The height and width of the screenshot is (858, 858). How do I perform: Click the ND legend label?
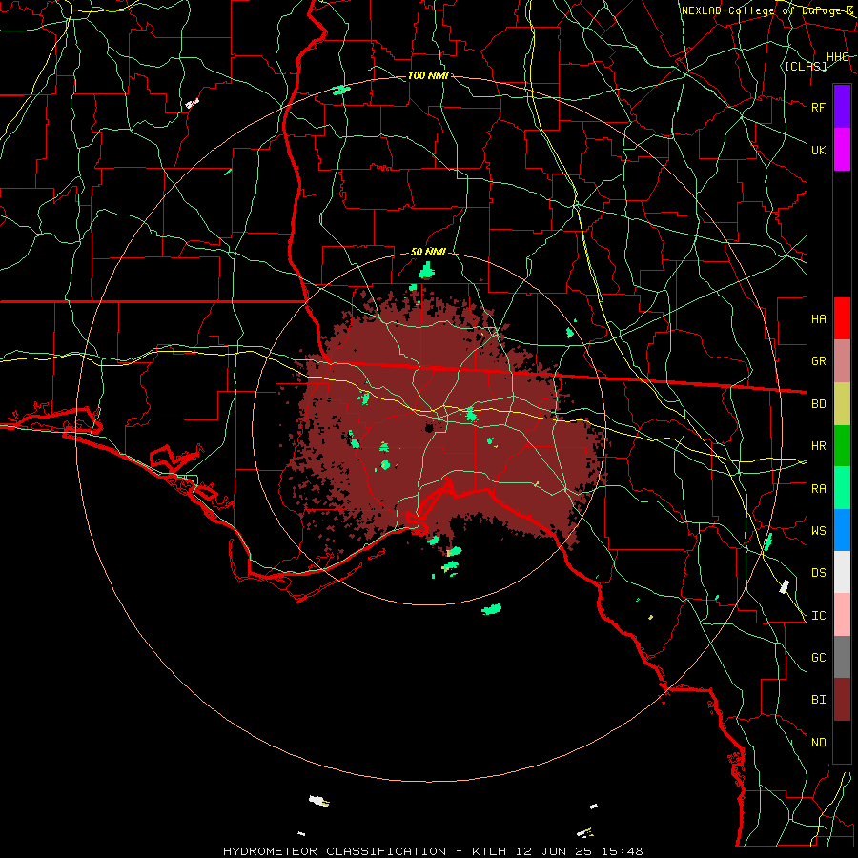pos(818,743)
